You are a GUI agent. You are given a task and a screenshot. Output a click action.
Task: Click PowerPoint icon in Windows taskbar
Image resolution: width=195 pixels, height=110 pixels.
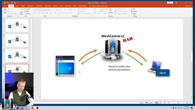click(x=33, y=108)
